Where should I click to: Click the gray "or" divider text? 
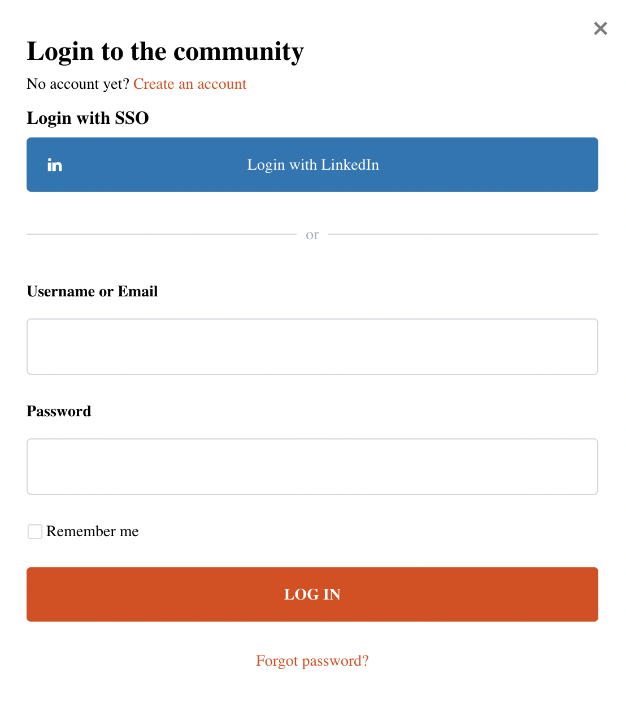(312, 235)
